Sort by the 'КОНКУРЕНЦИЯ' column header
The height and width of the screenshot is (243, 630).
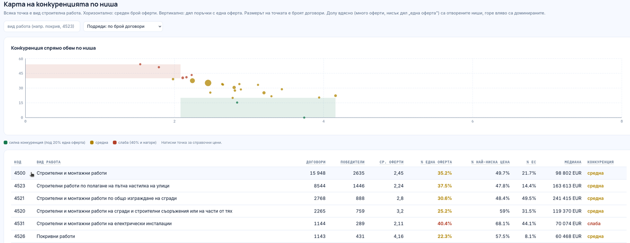point(600,162)
